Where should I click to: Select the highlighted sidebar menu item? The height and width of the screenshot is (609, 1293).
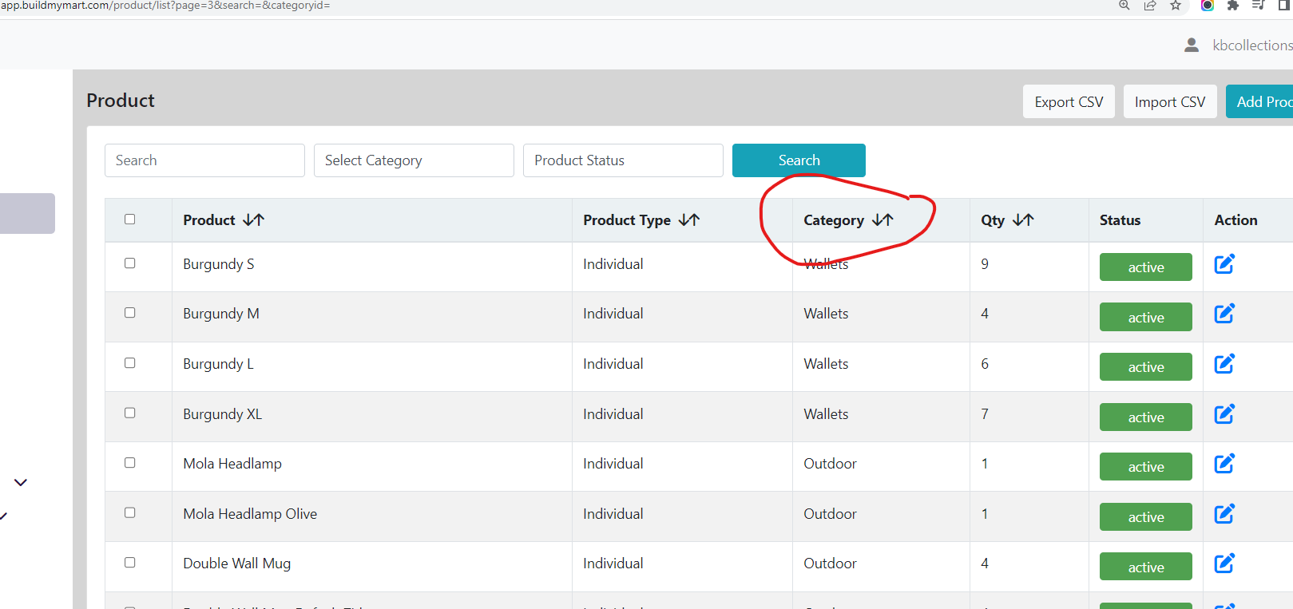point(27,213)
